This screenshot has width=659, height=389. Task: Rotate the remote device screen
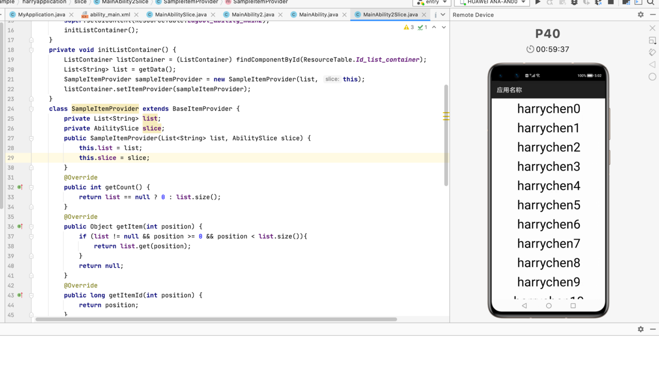652,52
